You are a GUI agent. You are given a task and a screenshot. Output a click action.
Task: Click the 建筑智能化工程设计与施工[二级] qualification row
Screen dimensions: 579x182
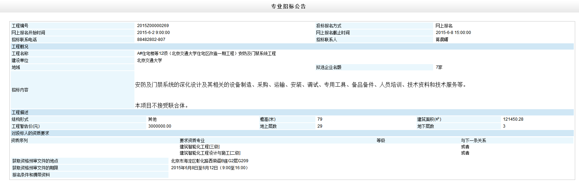210,153
